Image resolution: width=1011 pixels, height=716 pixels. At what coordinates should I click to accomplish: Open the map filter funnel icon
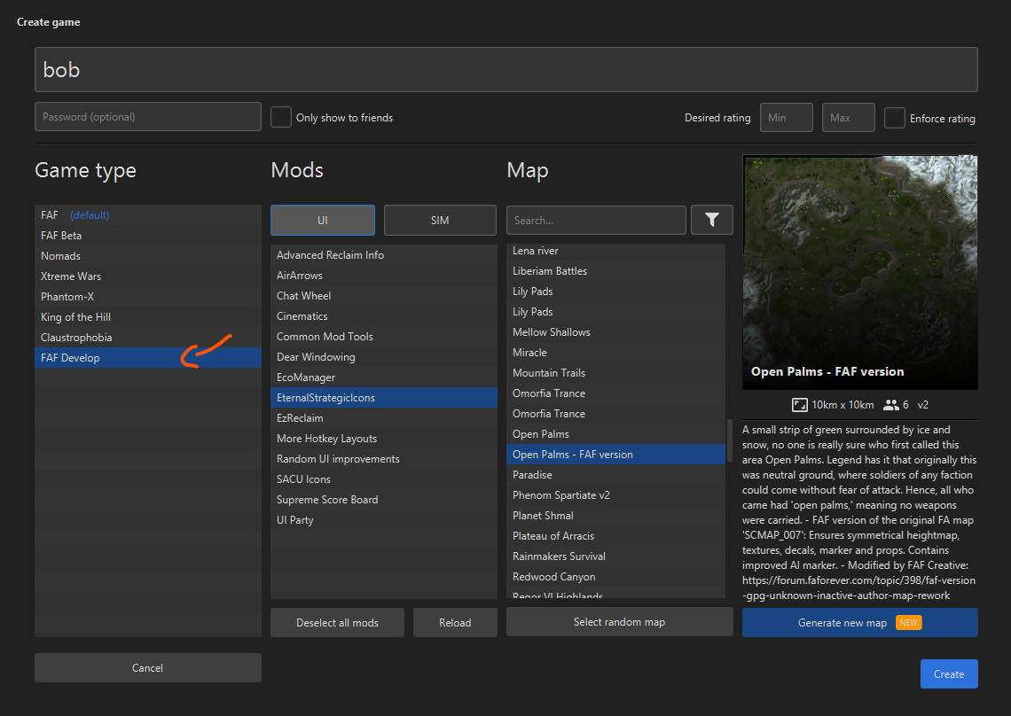pyautogui.click(x=712, y=220)
